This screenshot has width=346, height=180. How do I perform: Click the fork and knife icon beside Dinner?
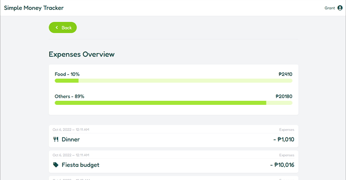56,139
